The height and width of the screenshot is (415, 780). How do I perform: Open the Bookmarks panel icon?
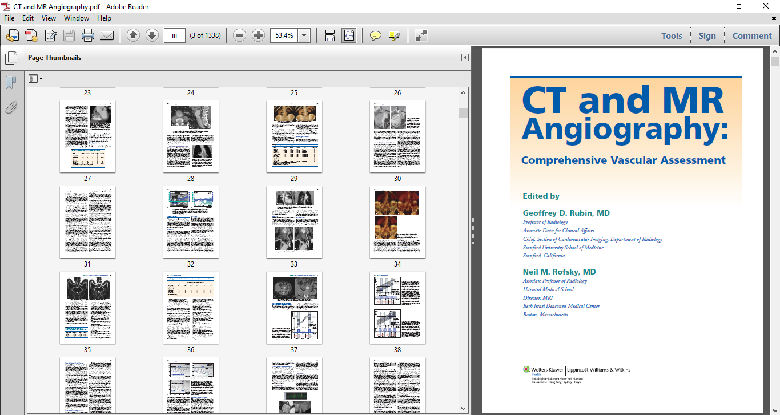[x=10, y=83]
